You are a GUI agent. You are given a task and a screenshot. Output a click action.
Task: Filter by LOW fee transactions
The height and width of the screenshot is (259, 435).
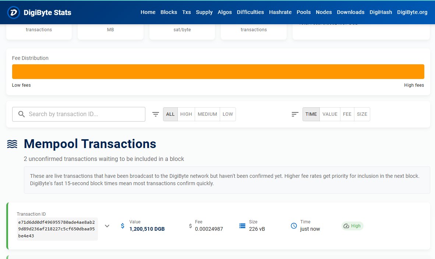point(228,114)
